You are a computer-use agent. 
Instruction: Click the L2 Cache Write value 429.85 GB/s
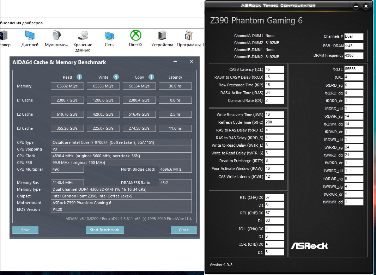pyautogui.click(x=103, y=114)
